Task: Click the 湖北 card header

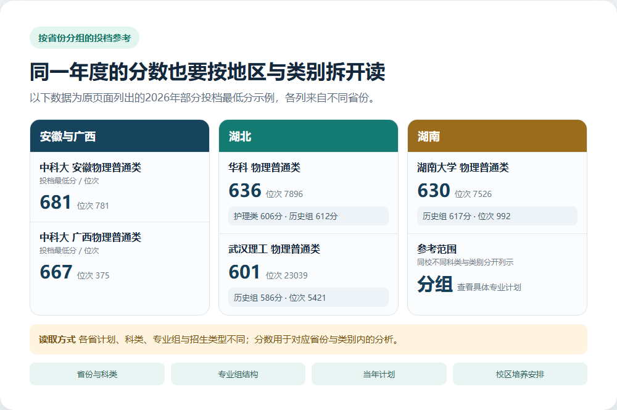Action: (x=308, y=136)
